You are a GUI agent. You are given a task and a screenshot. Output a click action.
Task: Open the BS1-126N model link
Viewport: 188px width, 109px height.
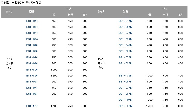point(125,76)
